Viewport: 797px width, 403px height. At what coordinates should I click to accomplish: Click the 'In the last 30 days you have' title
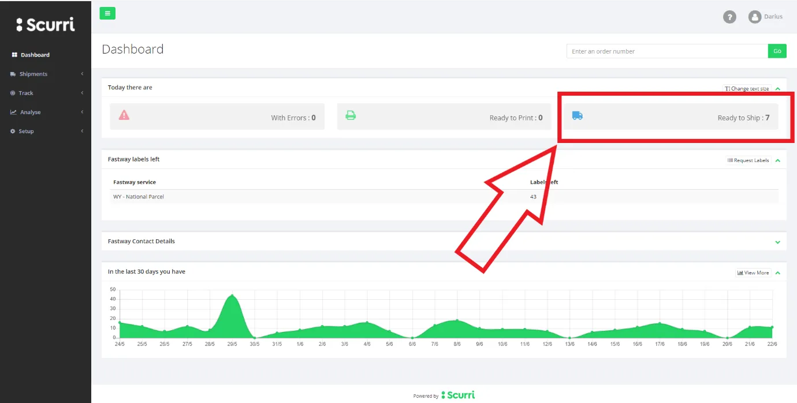coord(147,272)
